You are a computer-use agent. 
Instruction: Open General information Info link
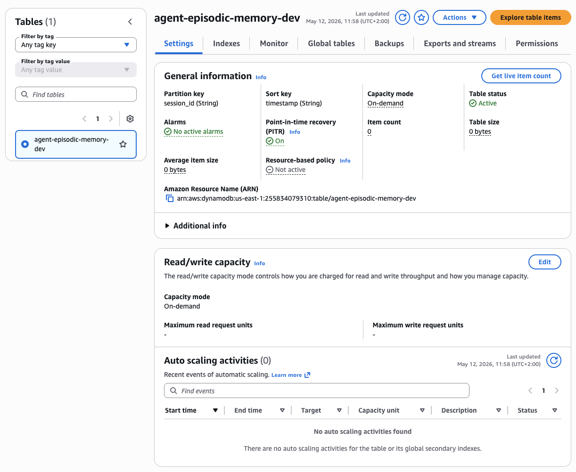click(x=261, y=77)
